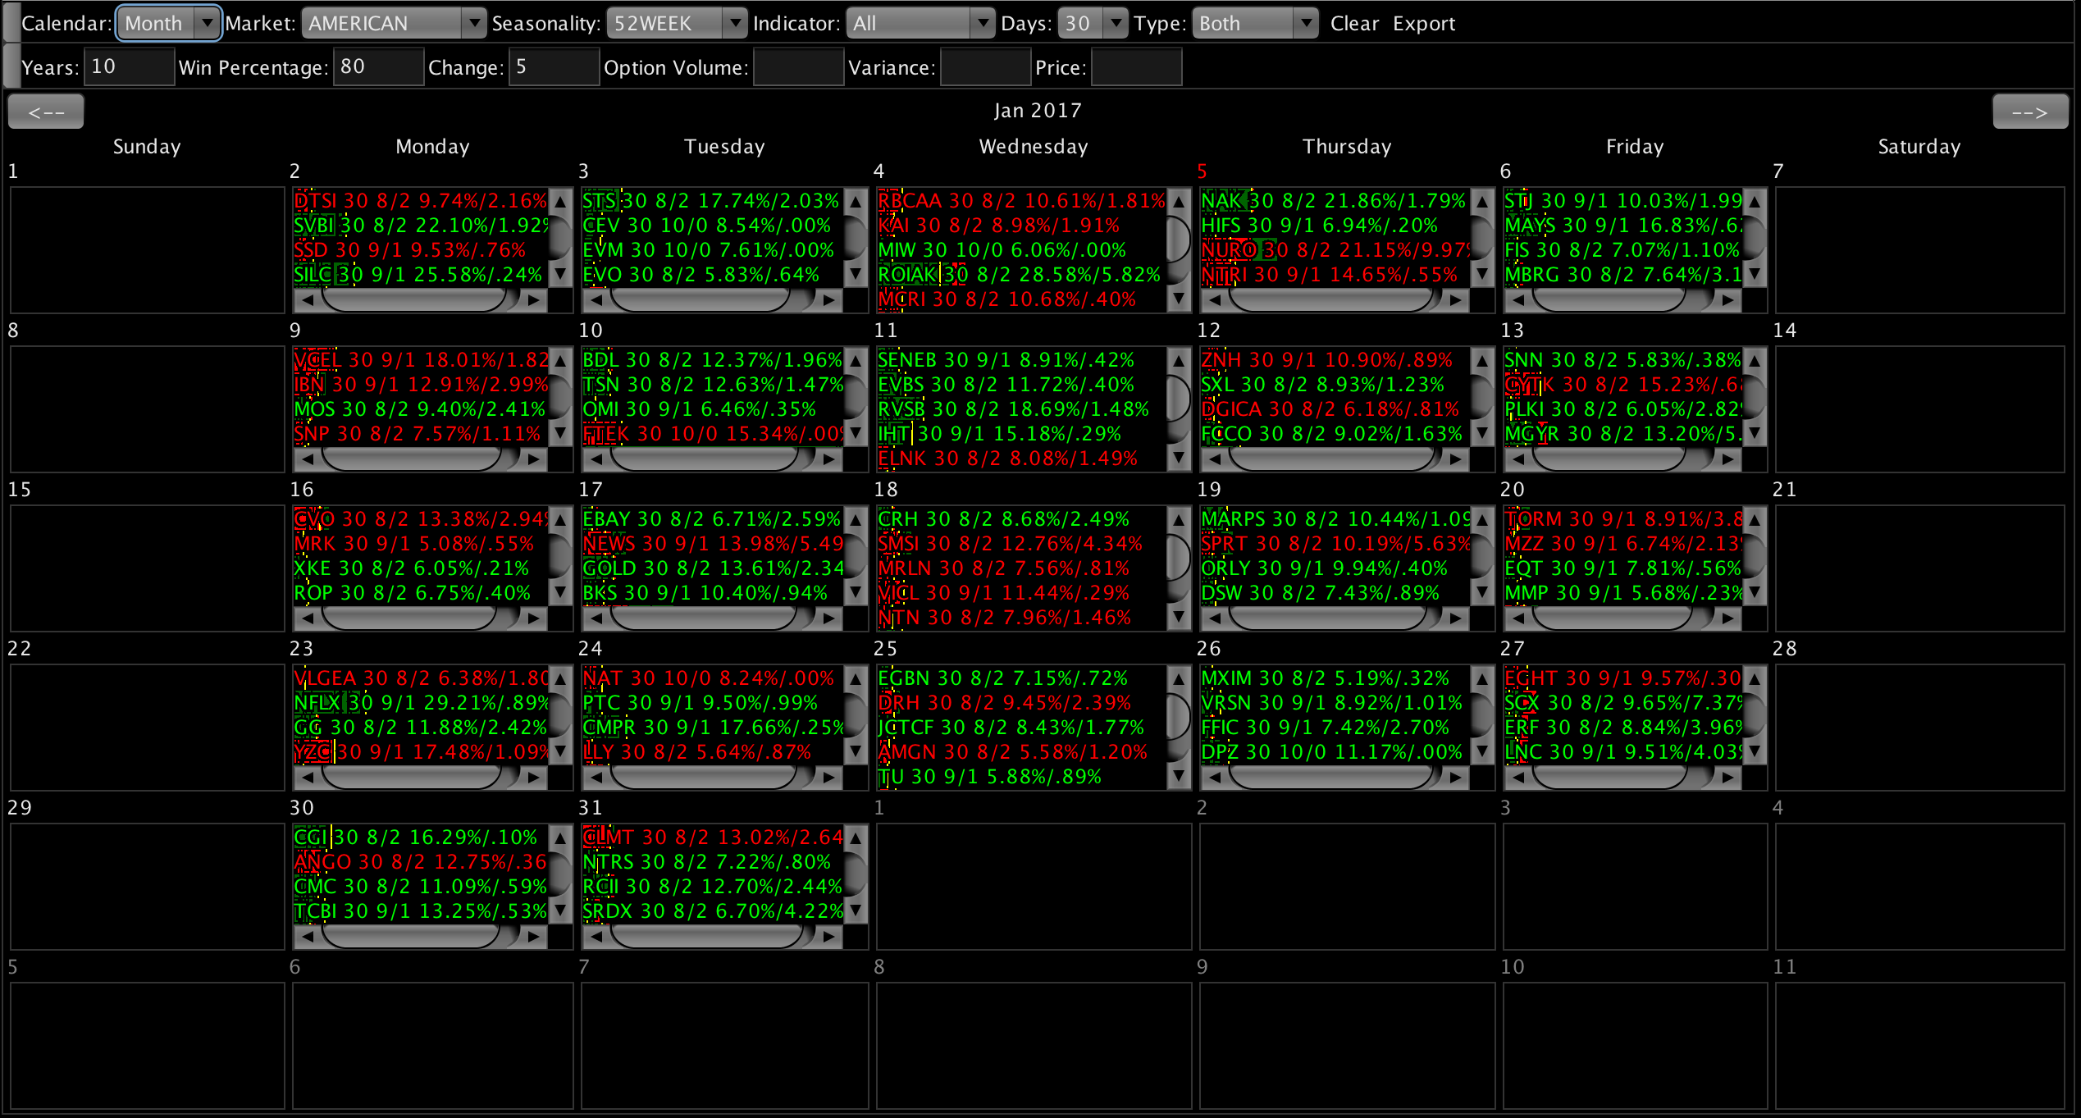Click scroll-up arrow in Jan 27 list
Image resolution: width=2081 pixels, height=1118 pixels.
click(1755, 678)
